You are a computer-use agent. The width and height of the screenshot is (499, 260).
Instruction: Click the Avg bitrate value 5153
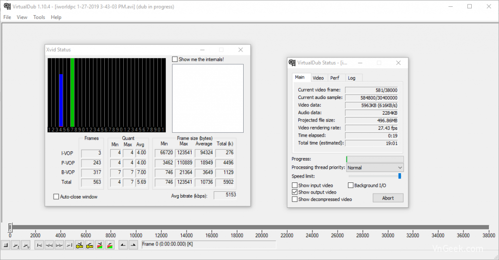click(225, 195)
